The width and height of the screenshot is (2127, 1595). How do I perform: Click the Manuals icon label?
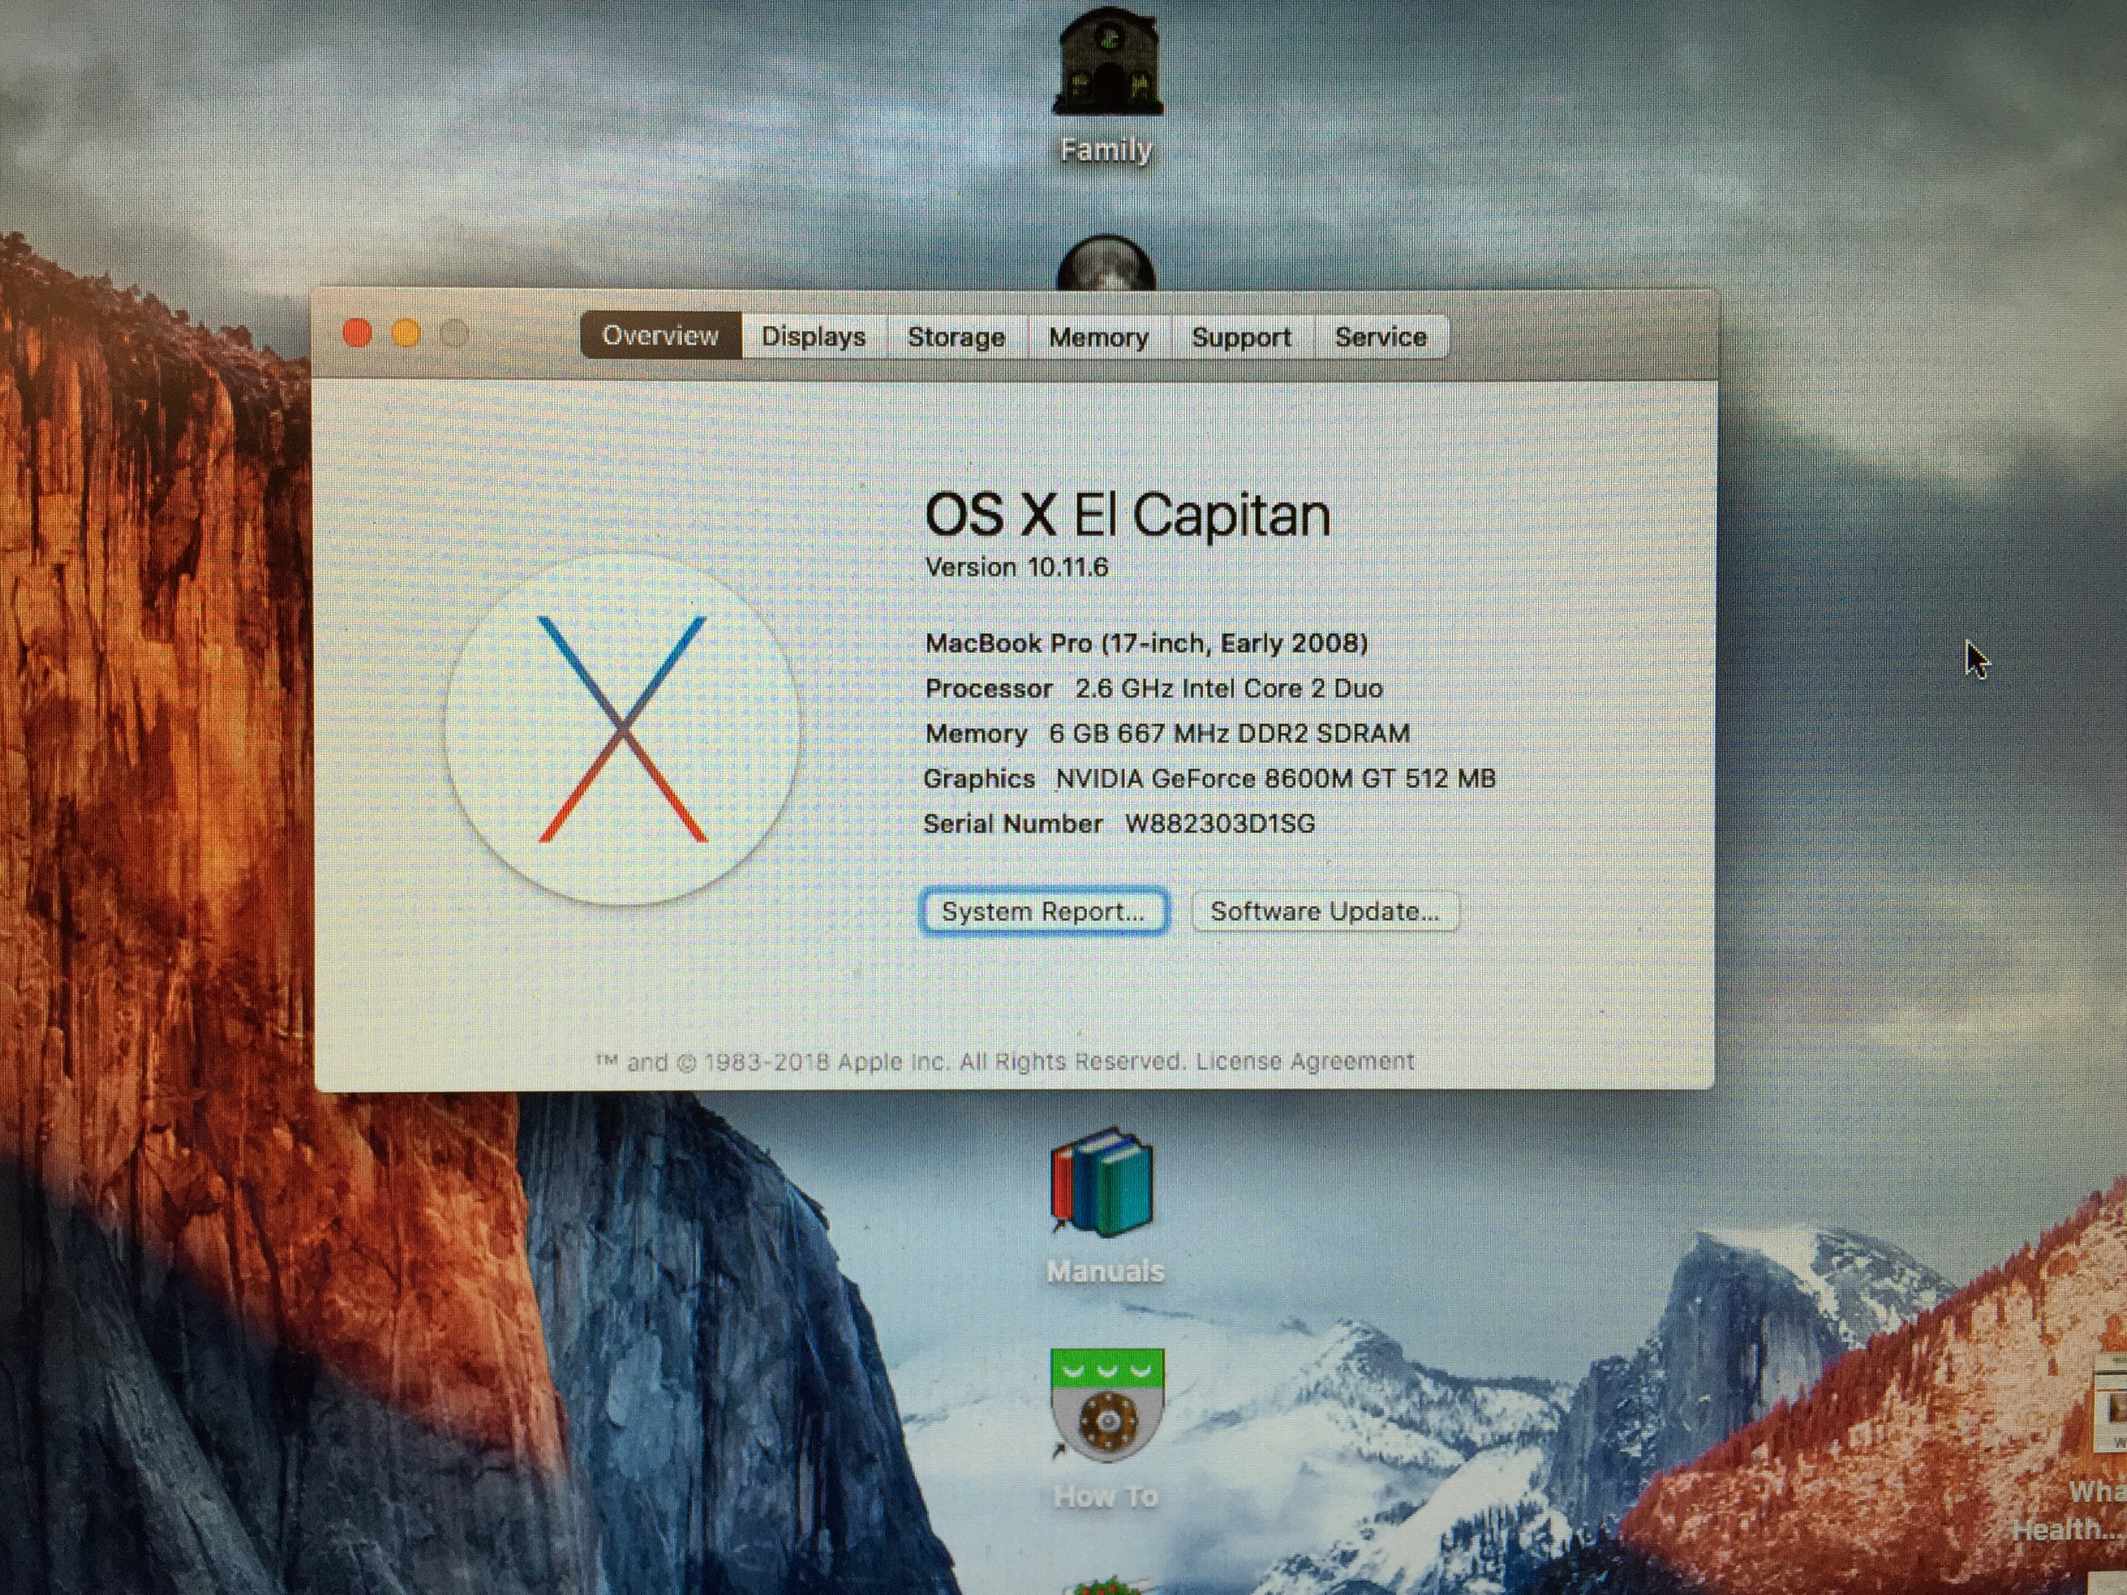1105,1271
